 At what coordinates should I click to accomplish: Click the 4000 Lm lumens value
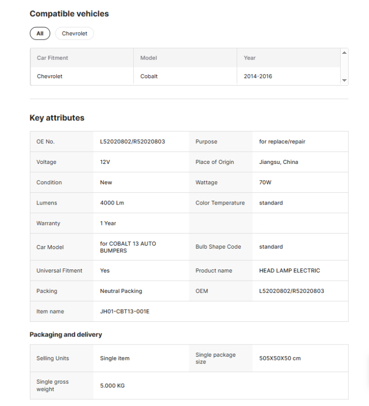(112, 202)
